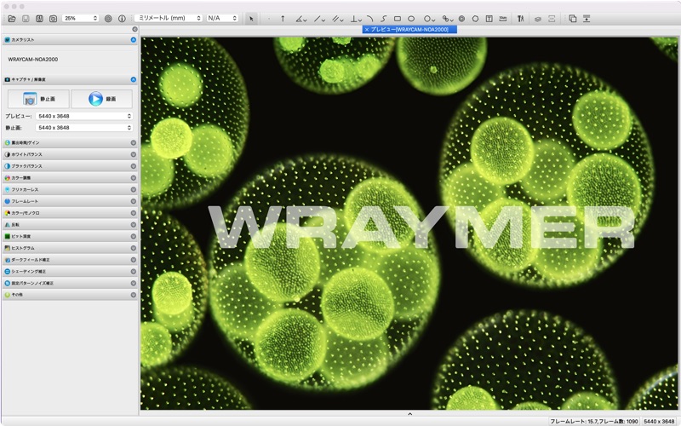
Task: Click the overlapping windows icon in toolbar
Action: 572,18
